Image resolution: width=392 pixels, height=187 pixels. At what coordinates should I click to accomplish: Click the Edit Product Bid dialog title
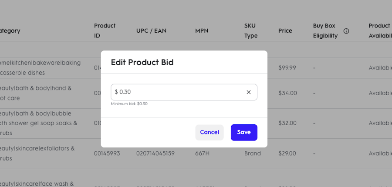[142, 62]
